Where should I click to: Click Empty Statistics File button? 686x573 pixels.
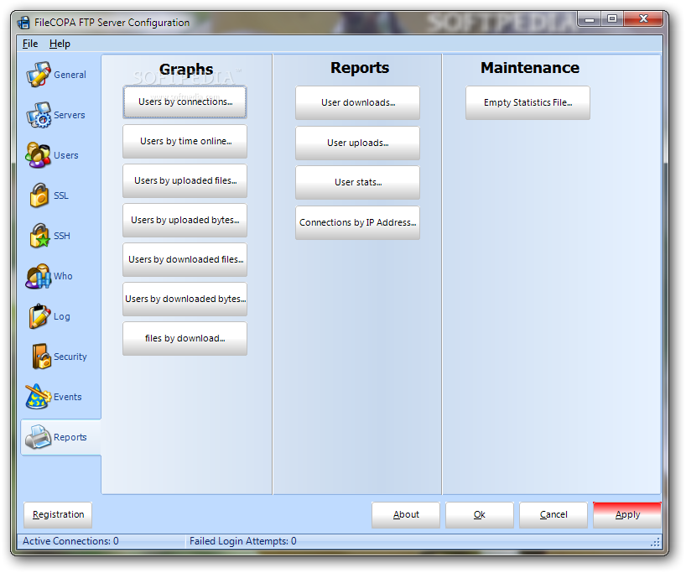pos(528,103)
